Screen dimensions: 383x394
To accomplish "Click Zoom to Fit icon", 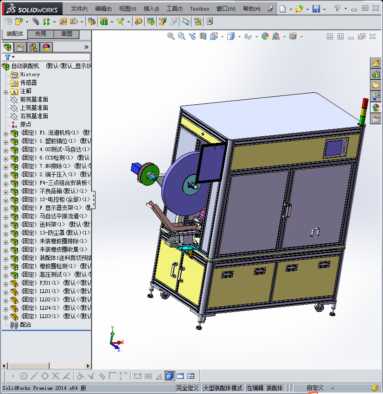I will click(171, 37).
